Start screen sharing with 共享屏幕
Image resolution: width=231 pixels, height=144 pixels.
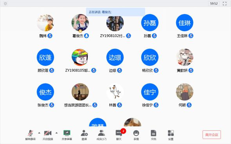coord(67,135)
